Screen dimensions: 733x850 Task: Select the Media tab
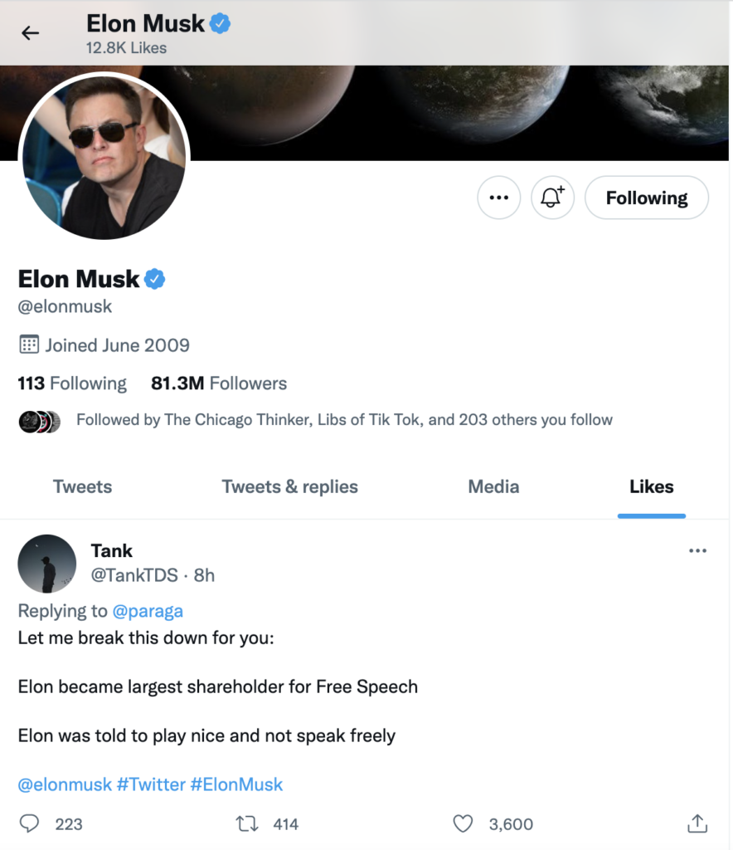click(x=493, y=486)
